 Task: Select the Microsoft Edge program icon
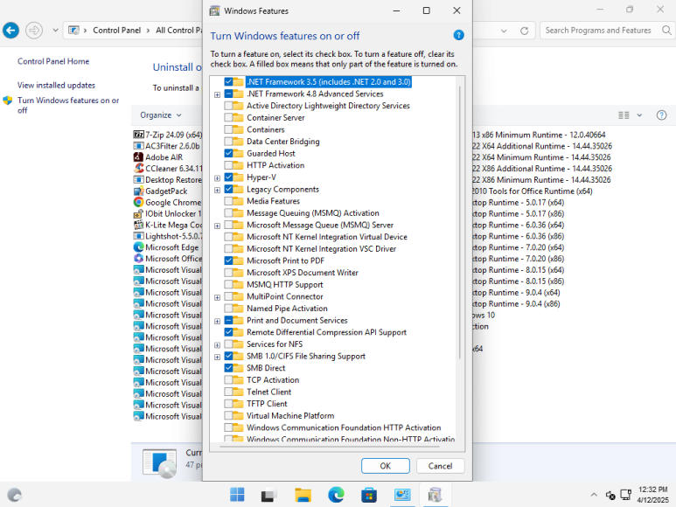(x=138, y=247)
